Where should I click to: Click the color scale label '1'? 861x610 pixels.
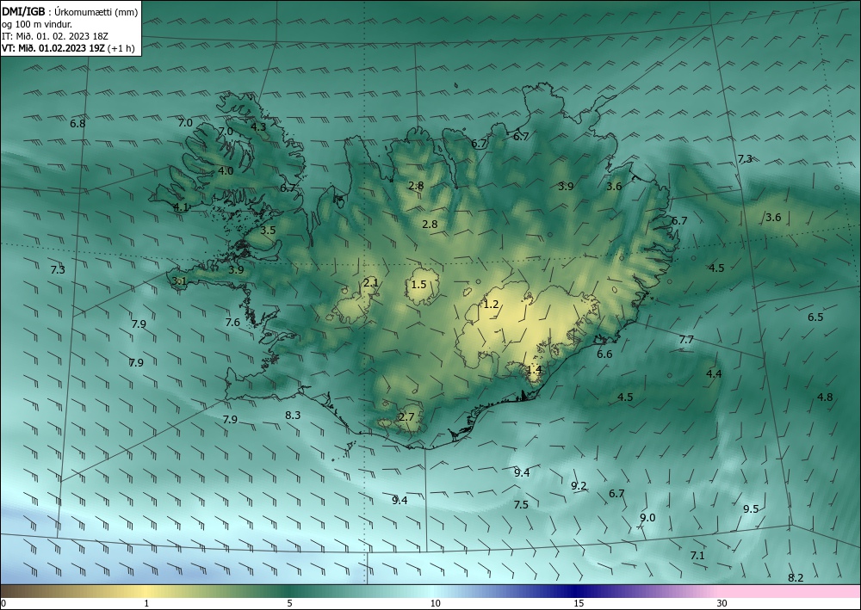coord(146,603)
